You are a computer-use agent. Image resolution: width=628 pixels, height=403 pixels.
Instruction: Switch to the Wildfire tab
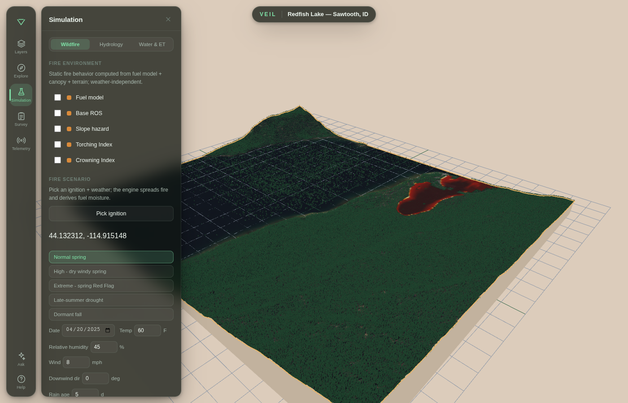[70, 44]
